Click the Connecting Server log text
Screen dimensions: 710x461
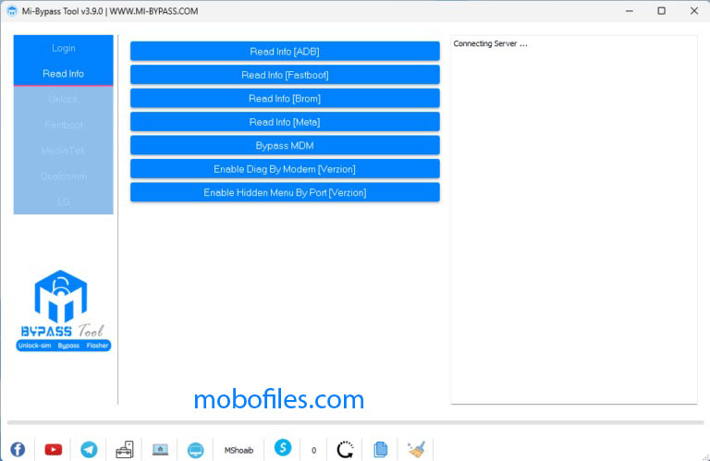(490, 44)
